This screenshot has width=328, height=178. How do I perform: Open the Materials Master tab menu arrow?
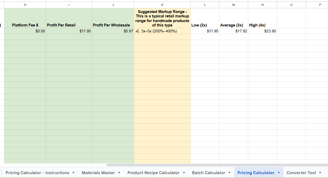point(119,173)
